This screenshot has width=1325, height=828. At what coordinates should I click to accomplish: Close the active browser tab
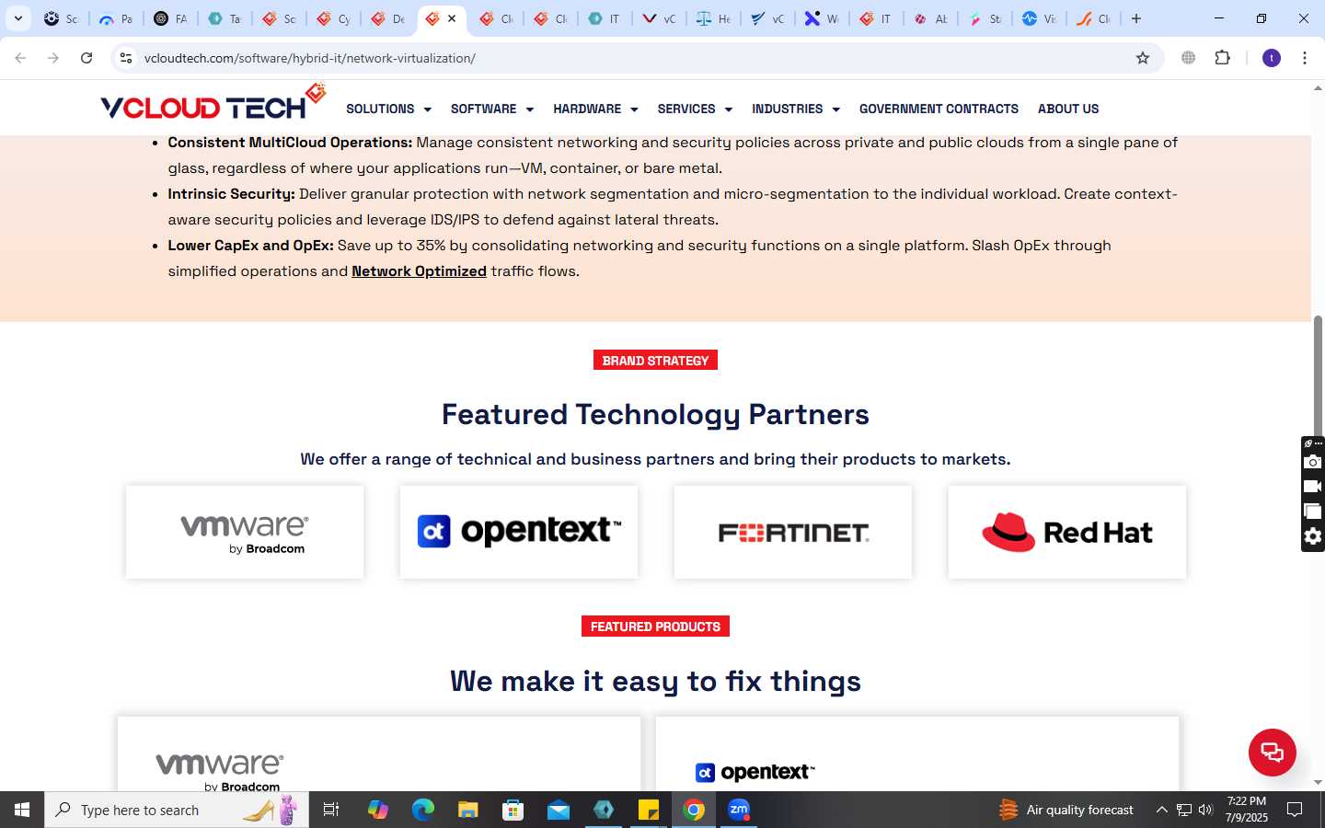coord(452,18)
